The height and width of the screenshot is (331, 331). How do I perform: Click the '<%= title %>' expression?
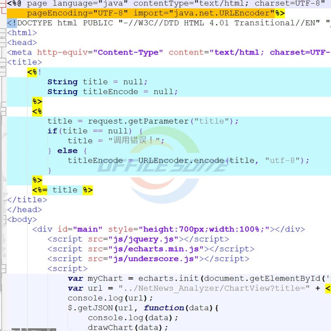[x=62, y=190]
